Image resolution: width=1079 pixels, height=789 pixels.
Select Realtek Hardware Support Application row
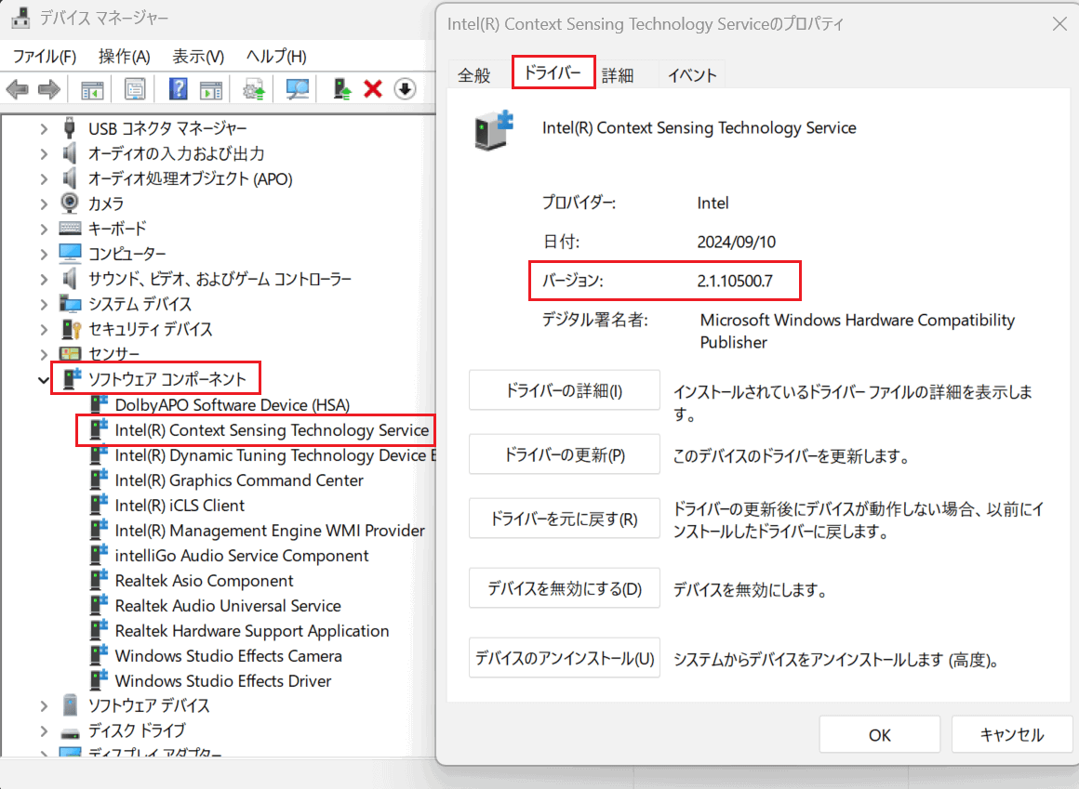click(x=239, y=631)
